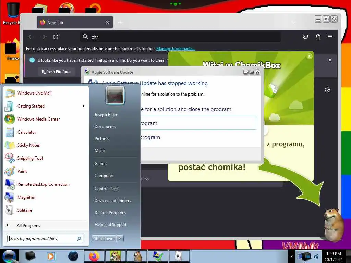Open media player taskbar icon
Image resolution: width=351 pixels, height=263 pixels.
pos(51,256)
